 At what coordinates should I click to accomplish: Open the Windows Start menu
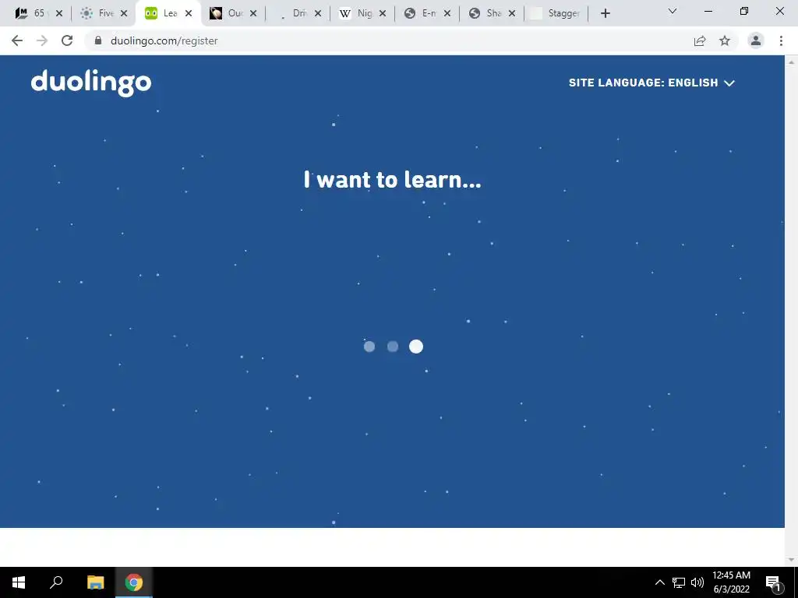click(19, 582)
